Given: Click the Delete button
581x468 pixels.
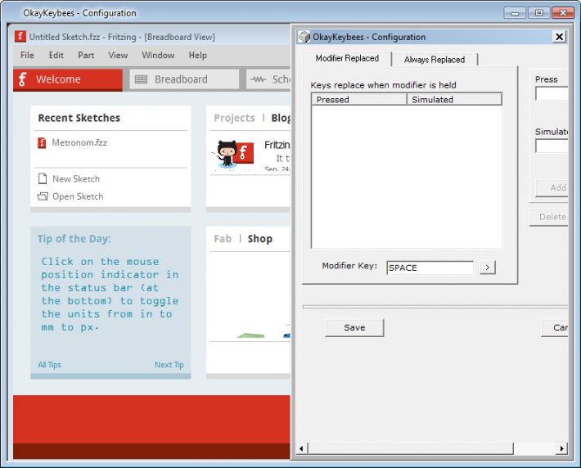Looking at the screenshot, I should click(549, 217).
